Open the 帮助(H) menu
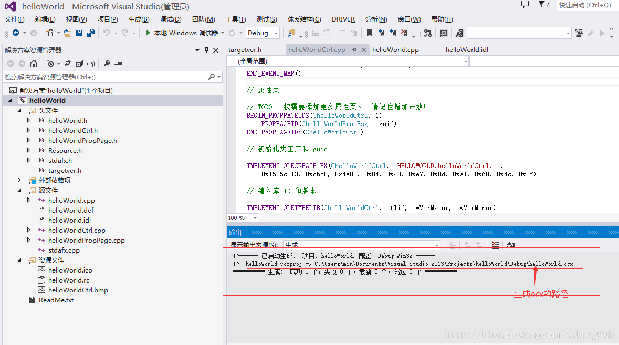The image size is (619, 345). point(442,19)
